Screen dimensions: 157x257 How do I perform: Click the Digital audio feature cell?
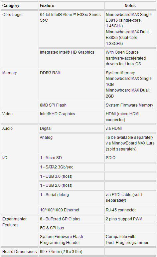71,128
